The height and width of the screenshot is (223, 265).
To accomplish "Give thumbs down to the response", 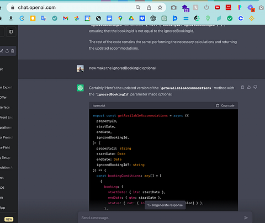I will pos(255,87).
